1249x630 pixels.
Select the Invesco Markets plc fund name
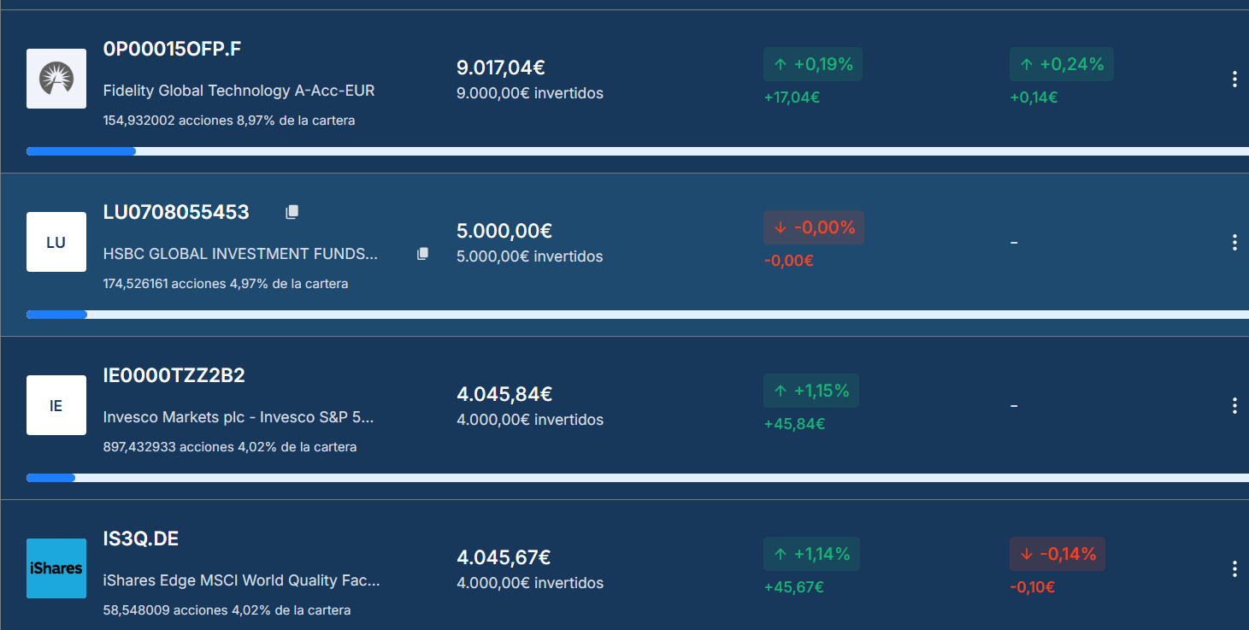239,417
